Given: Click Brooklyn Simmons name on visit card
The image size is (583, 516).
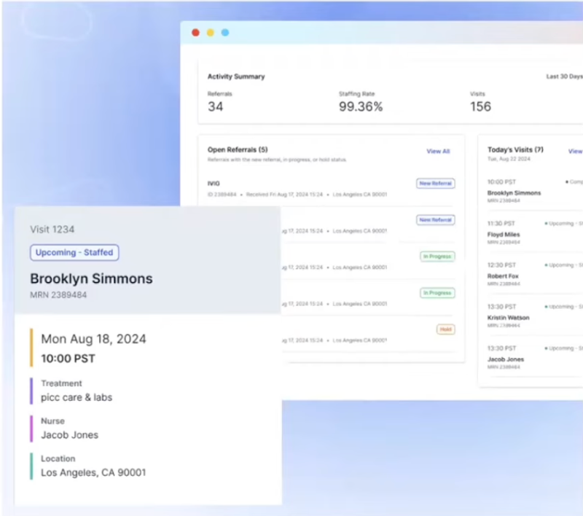Looking at the screenshot, I should [91, 278].
